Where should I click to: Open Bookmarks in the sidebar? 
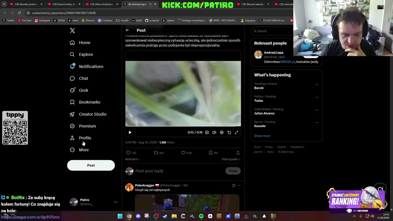pos(85,102)
